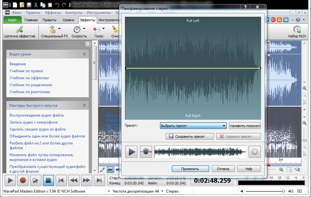
Task: Collapse the ribbon with the caret arrow
Action: tap(292, 20)
